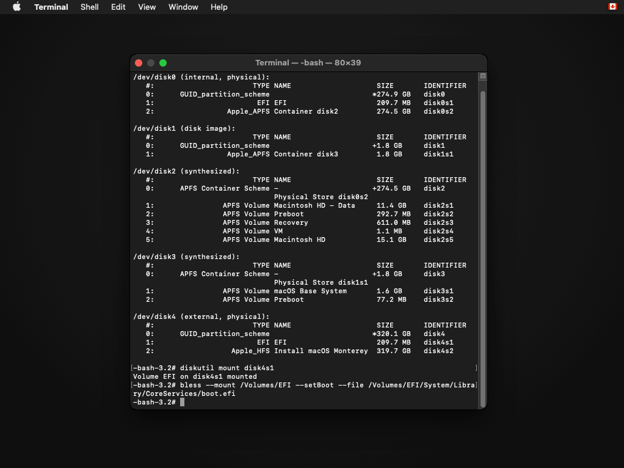Click the window title 'Terminal — -bash — 80×39'
Viewport: 624px width, 468px height.
point(308,63)
